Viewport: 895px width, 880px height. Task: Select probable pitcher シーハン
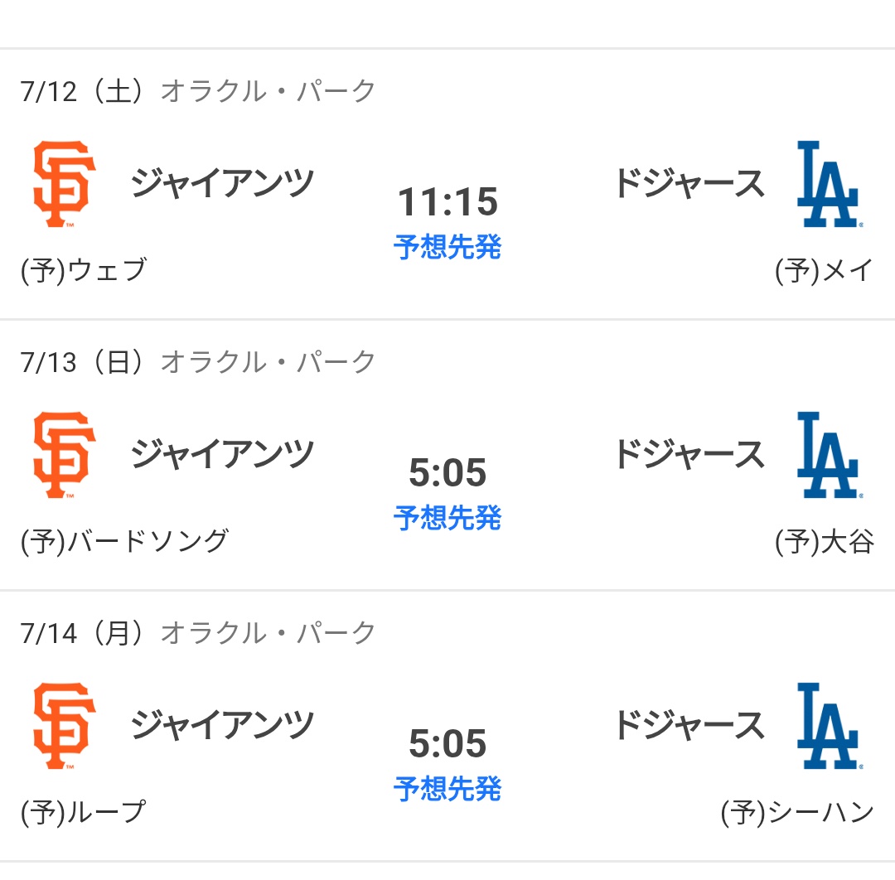797,813
